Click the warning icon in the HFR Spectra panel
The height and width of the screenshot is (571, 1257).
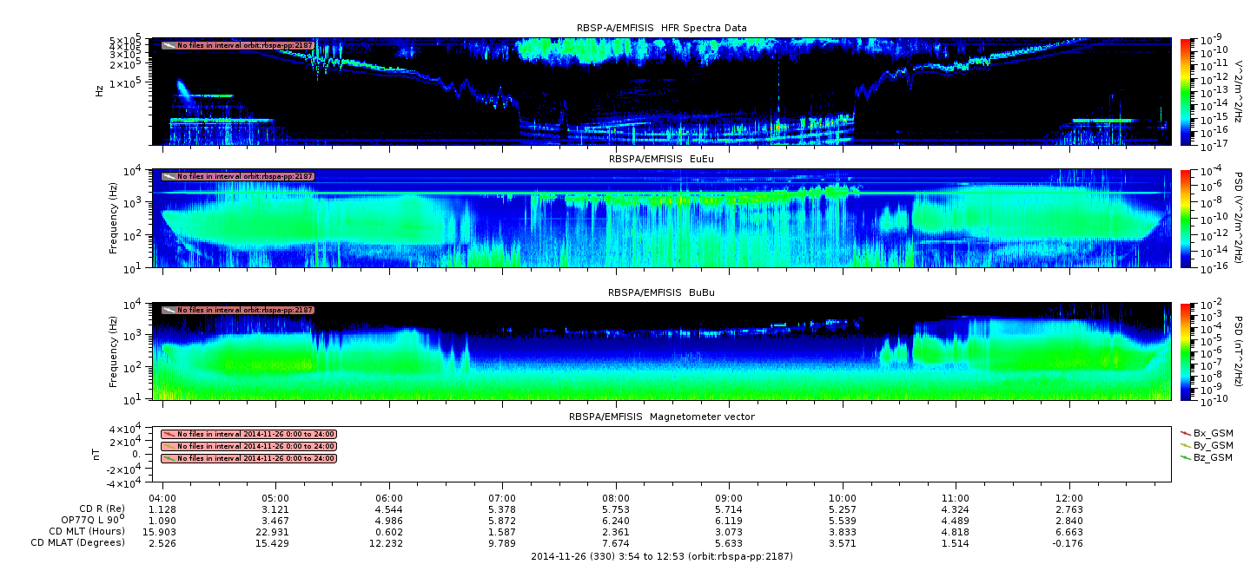tap(169, 45)
